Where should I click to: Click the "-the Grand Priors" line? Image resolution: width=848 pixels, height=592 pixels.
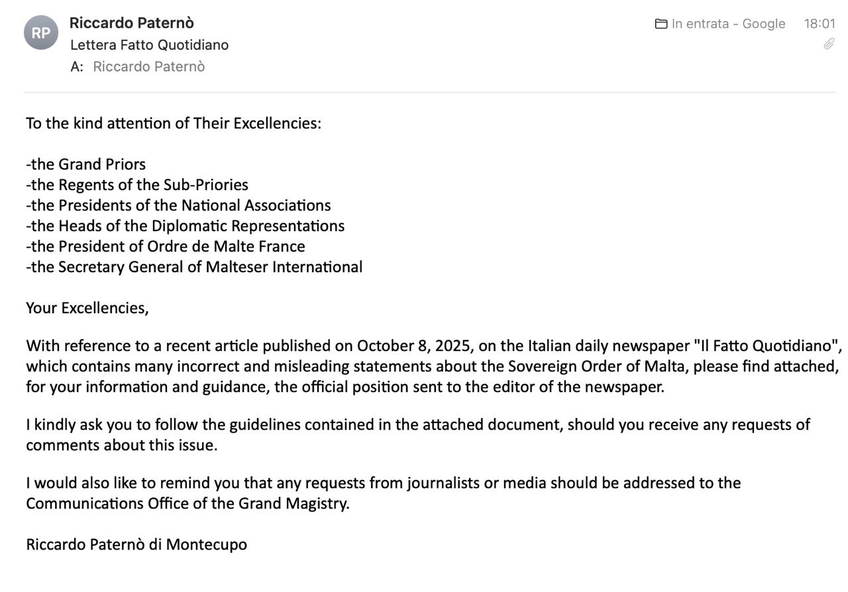(x=85, y=164)
